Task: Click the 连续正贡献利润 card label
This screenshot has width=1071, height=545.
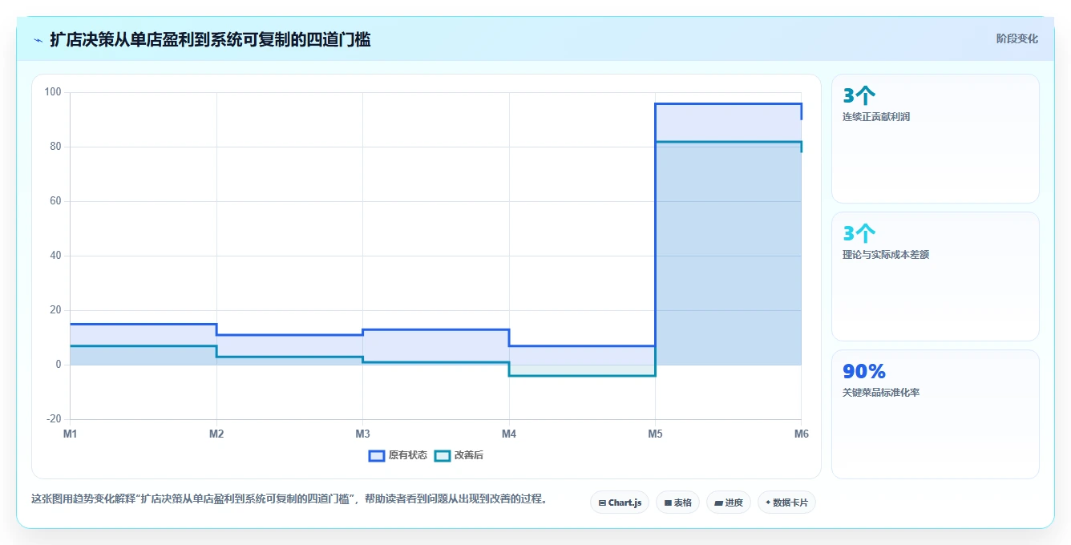Action: 876,117
